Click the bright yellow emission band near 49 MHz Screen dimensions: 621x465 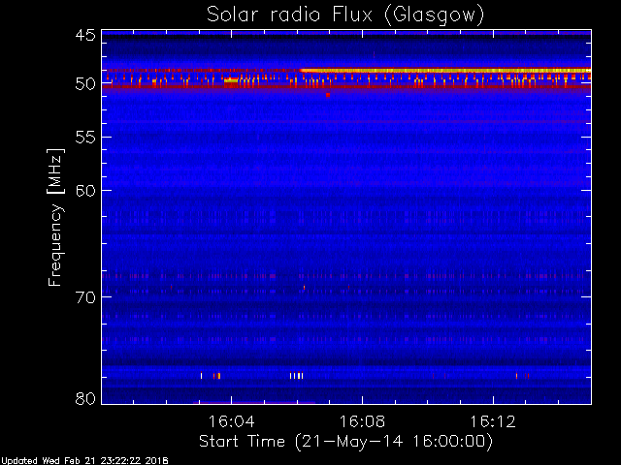pyautogui.click(x=444, y=71)
